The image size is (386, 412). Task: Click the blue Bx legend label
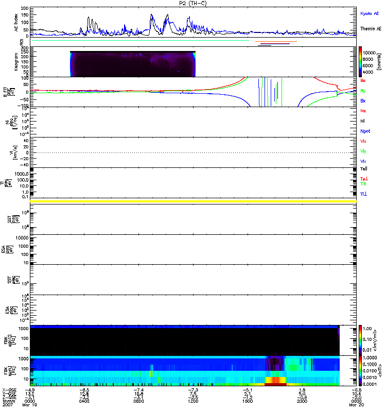click(363, 101)
